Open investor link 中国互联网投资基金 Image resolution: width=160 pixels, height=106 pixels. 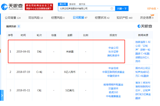coord(113,72)
